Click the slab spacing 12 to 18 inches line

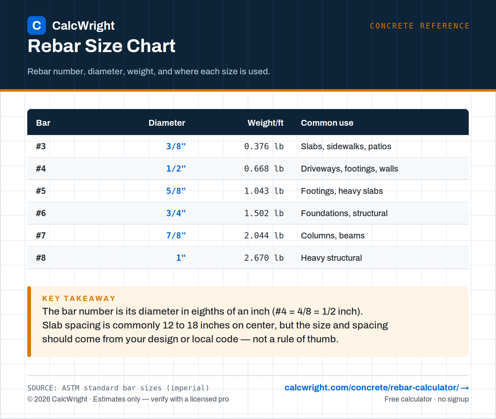coord(215,325)
